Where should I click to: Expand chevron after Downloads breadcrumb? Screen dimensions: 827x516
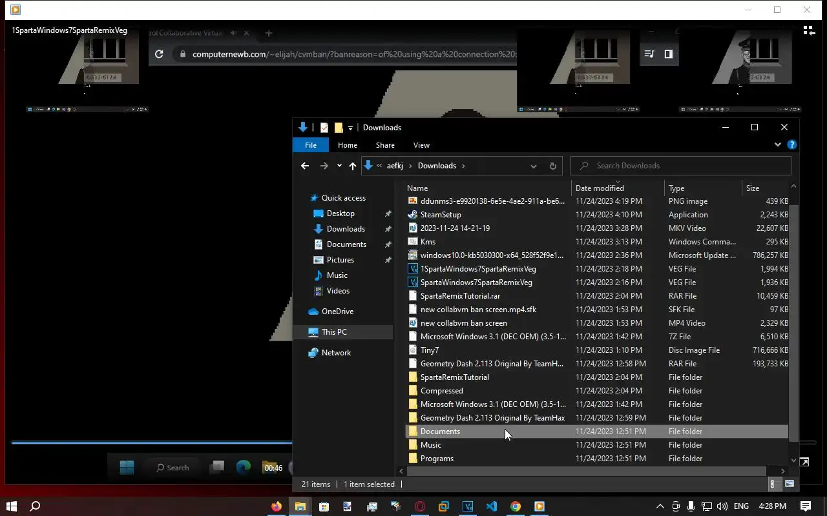[463, 166]
